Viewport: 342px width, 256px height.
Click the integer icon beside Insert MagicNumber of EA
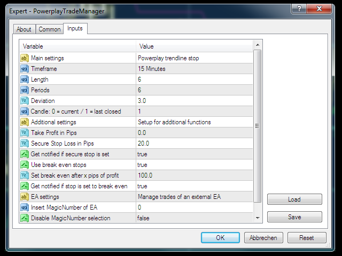(x=25, y=207)
